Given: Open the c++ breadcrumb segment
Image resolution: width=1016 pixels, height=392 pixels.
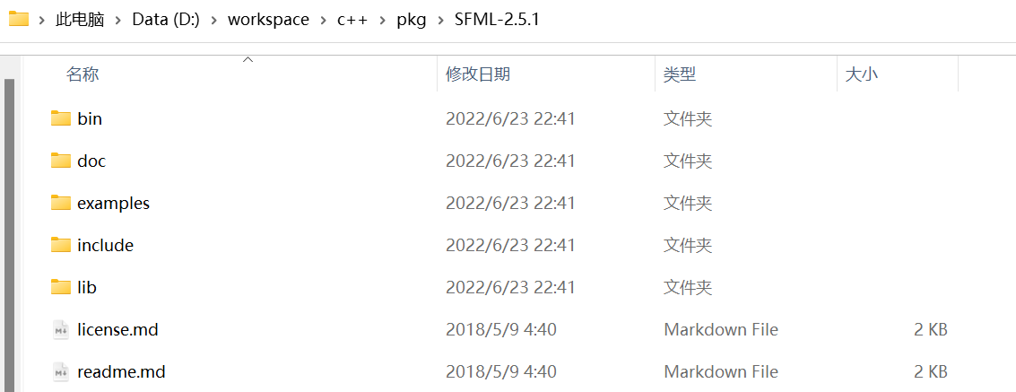Looking at the screenshot, I should pos(352,20).
